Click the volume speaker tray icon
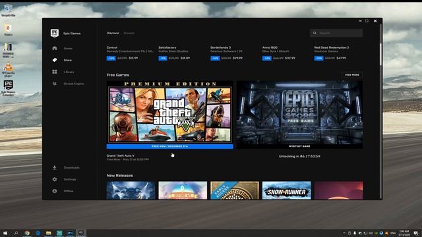 point(371,233)
